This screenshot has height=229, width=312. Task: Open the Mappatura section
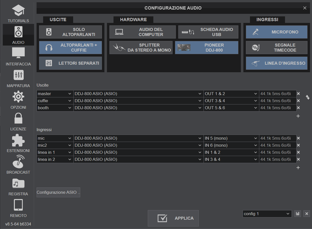18,78
